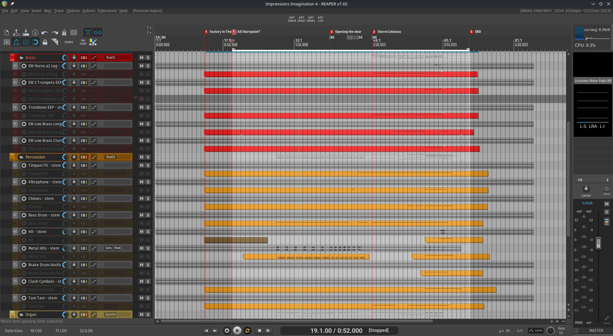
Task: Toggle snap magnet toolbar button
Action: pyautogui.click(x=35, y=42)
